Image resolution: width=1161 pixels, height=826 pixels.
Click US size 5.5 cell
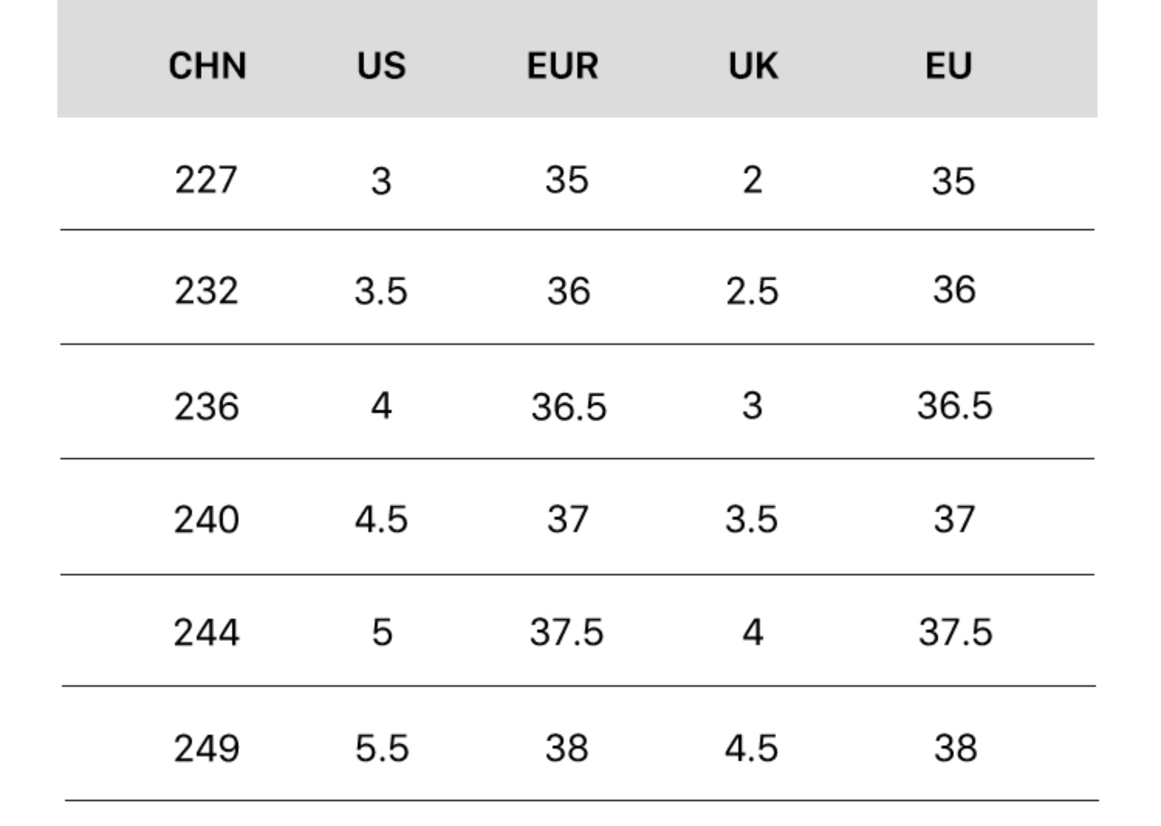pos(382,749)
